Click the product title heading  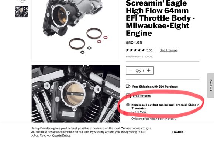tap(160, 18)
